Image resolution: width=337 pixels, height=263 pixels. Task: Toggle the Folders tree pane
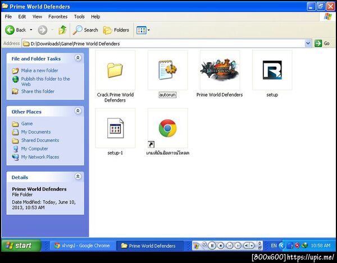click(116, 30)
